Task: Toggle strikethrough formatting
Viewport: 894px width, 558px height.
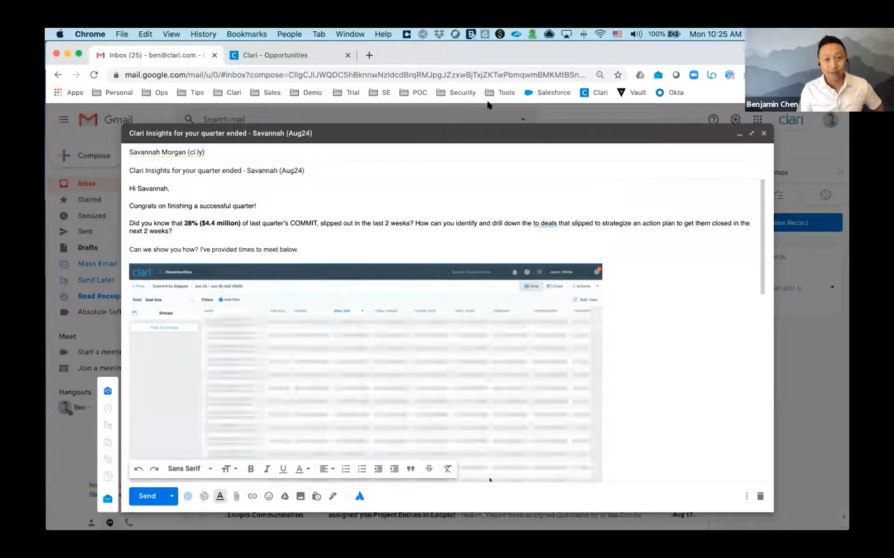Action: click(429, 469)
